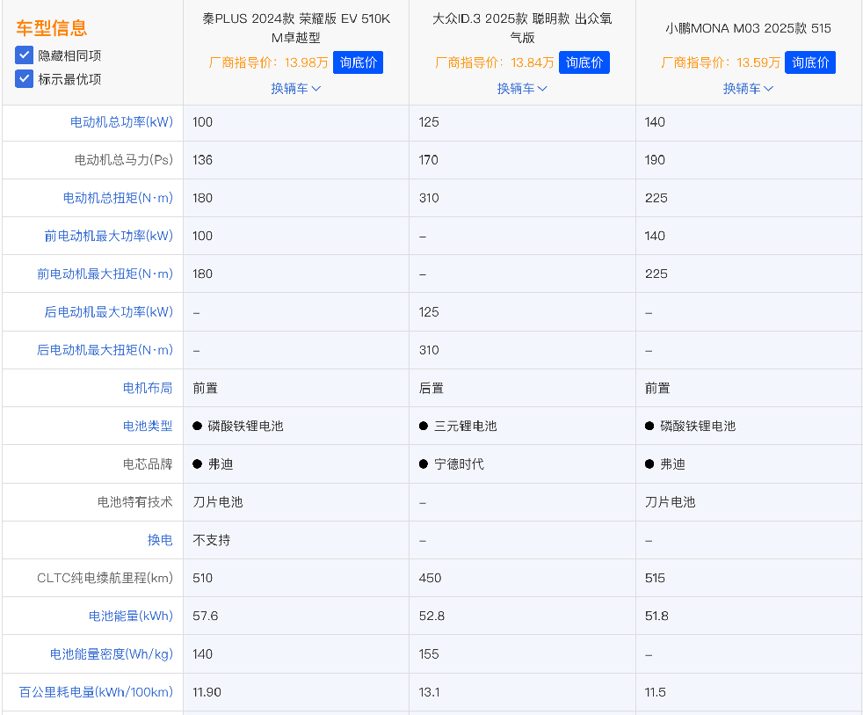Click the CLTC纯电续航里程(km) row label

tap(105, 578)
